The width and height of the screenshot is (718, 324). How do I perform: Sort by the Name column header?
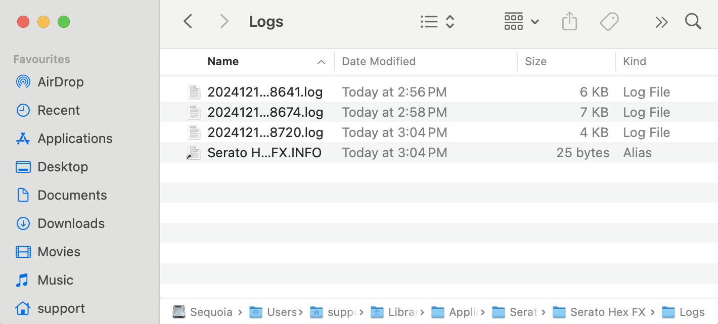pyautogui.click(x=223, y=62)
